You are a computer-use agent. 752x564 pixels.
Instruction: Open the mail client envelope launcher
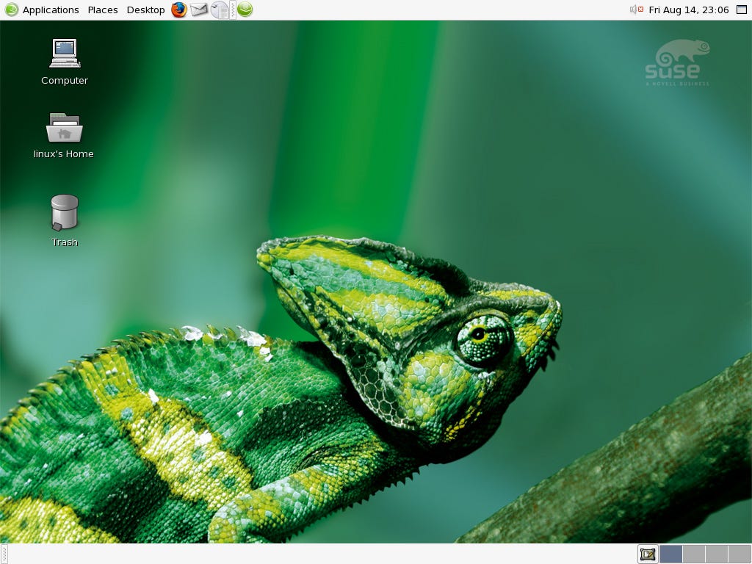click(x=199, y=10)
